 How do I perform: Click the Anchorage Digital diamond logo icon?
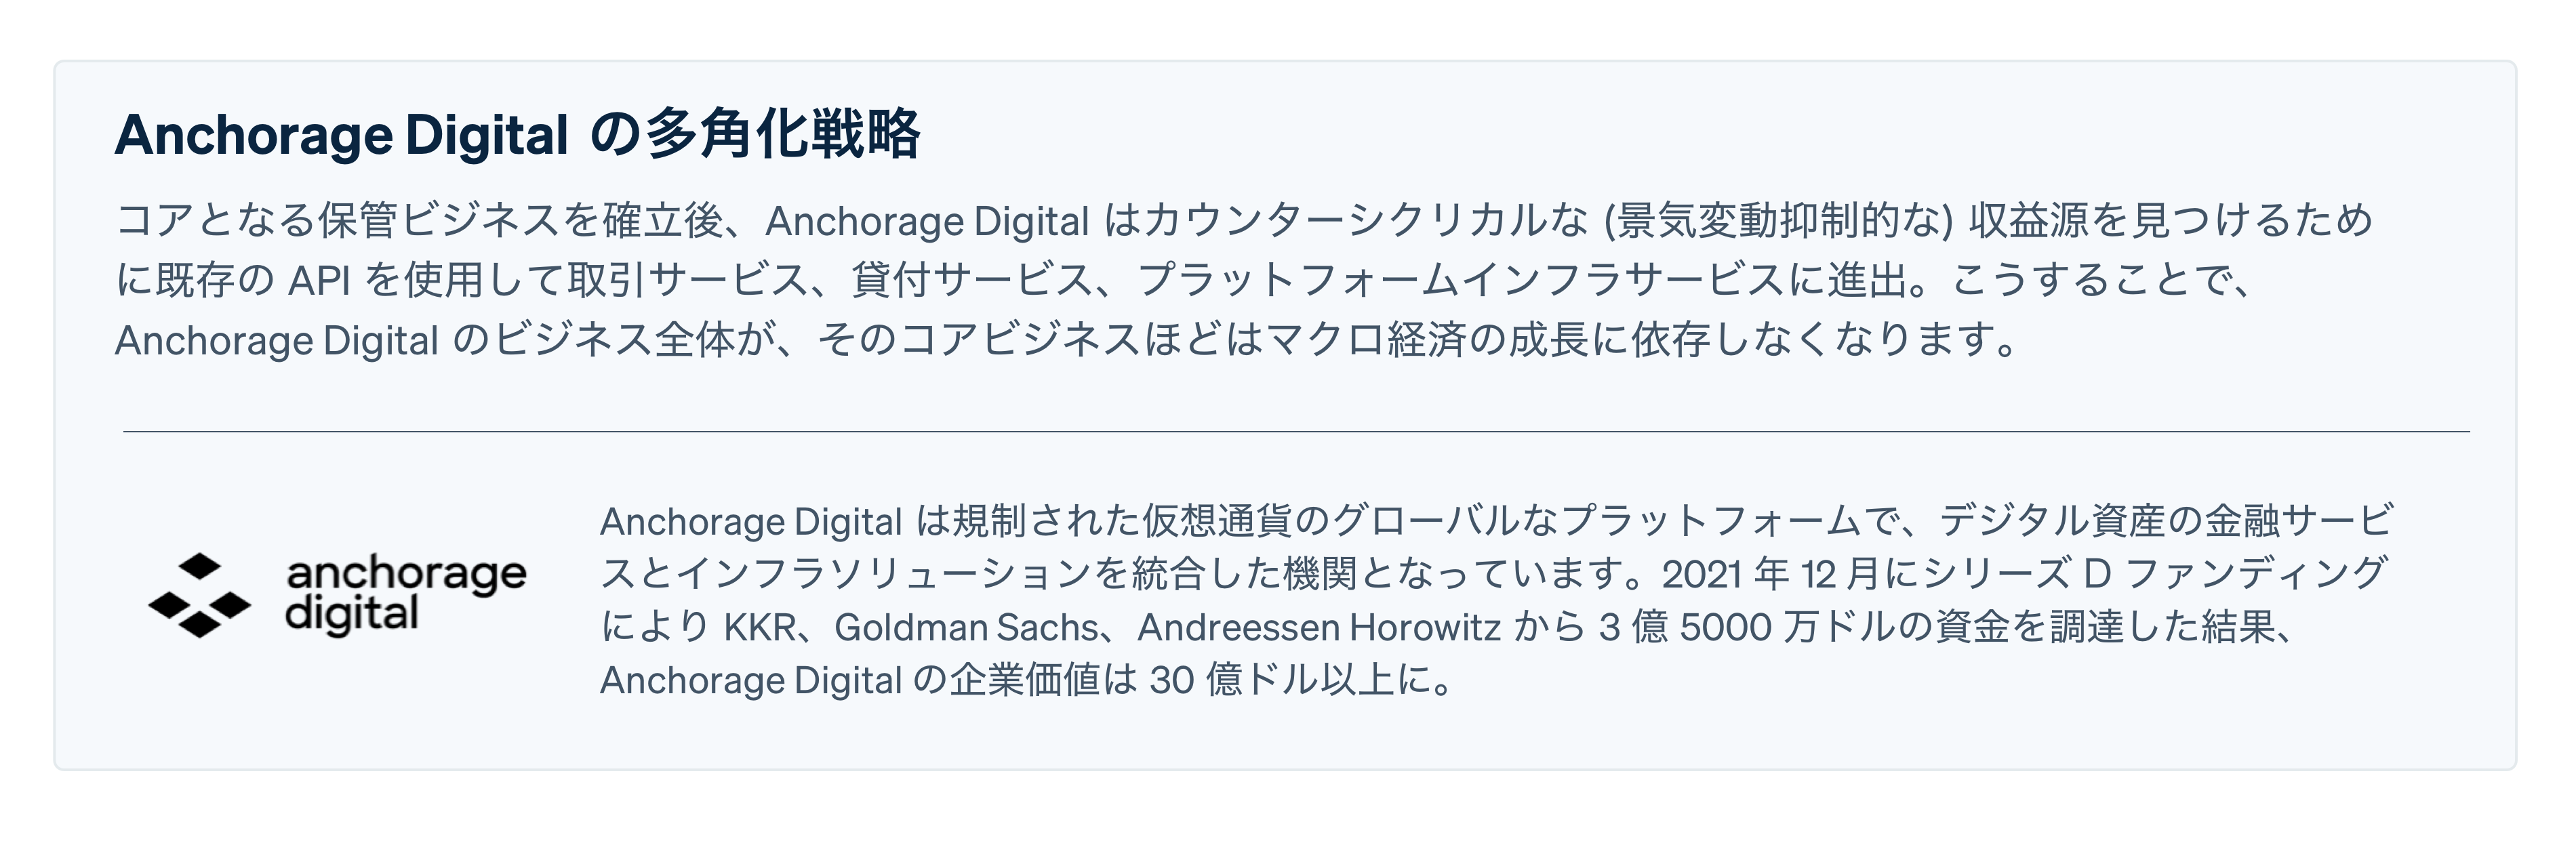point(199,594)
